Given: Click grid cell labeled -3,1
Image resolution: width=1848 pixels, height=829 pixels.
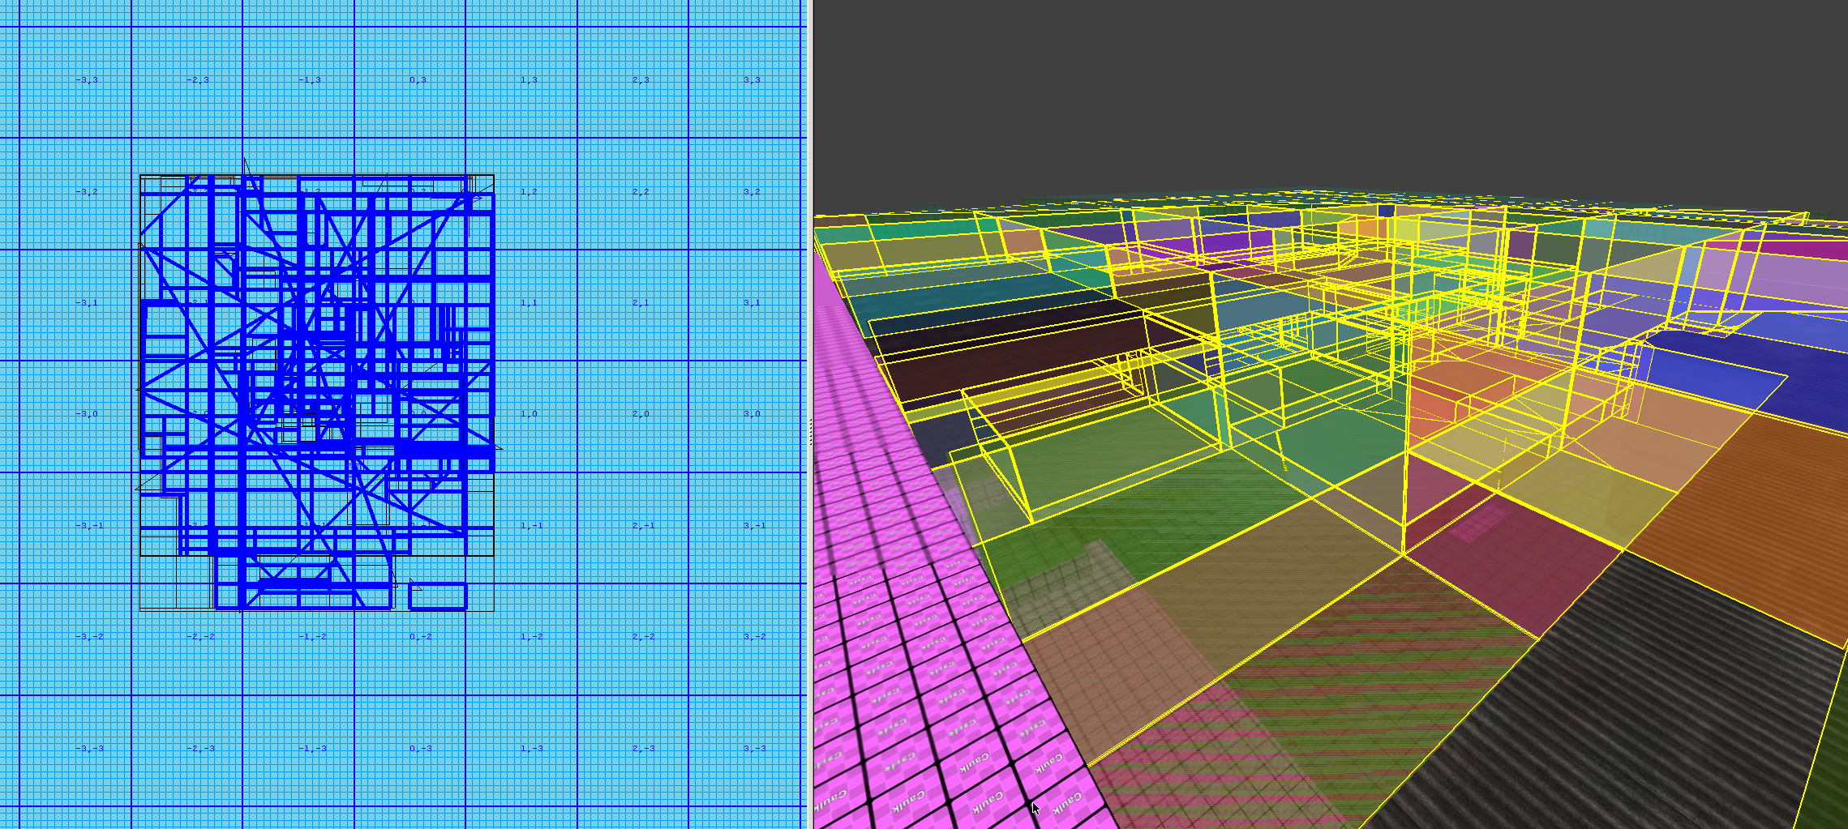Looking at the screenshot, I should (87, 303).
